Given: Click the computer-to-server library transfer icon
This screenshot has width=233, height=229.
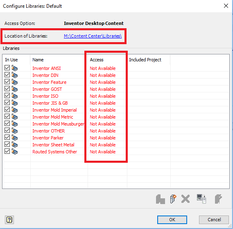Looking at the screenshot, I should 201,199.
